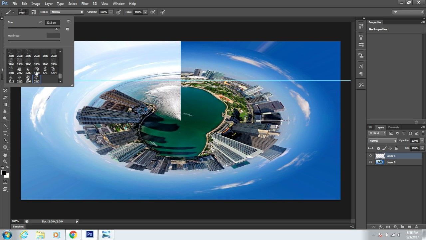Screen dimensions: 426x240
Task: Lock image pixels of the layer
Action: [384, 148]
